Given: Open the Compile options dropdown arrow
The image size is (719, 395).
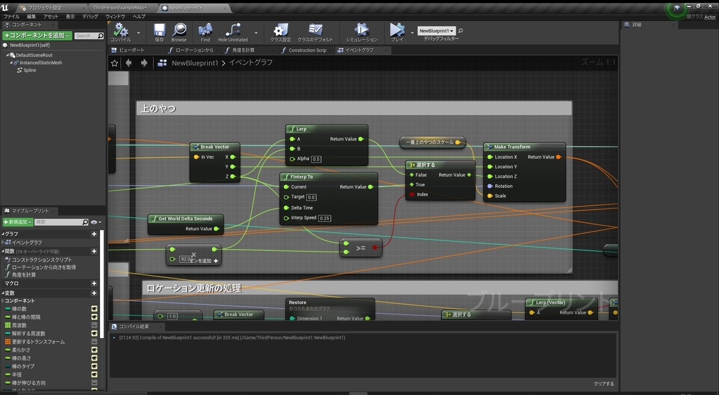Looking at the screenshot, I should [138, 32].
